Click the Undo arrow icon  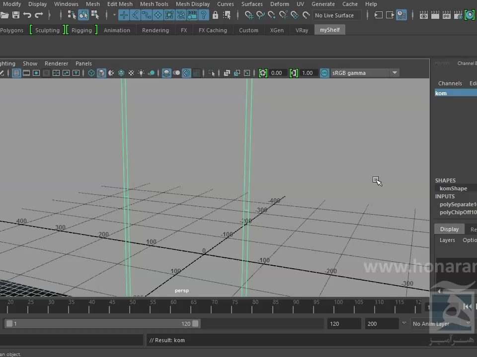coord(27,15)
